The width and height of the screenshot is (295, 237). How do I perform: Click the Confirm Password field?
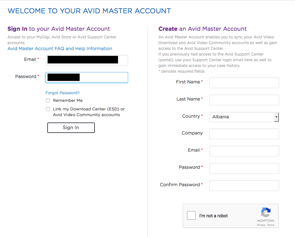[244, 186]
